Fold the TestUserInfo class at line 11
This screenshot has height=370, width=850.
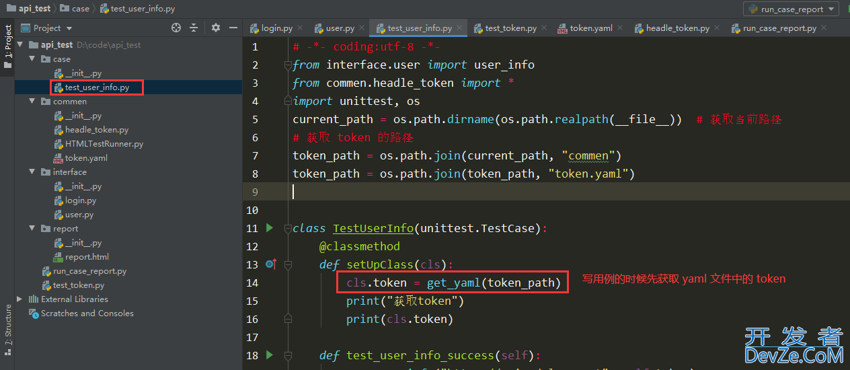pyautogui.click(x=288, y=228)
